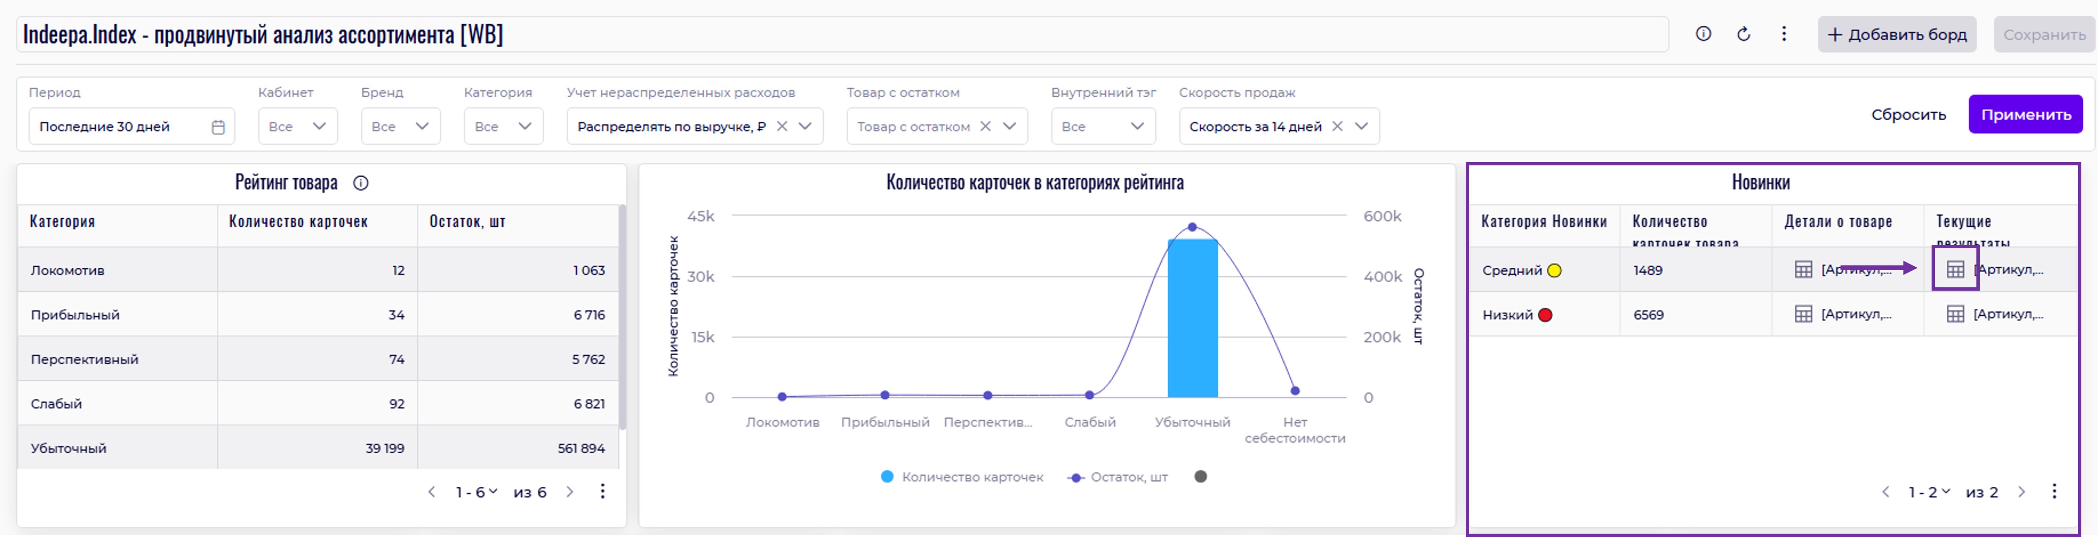Open three-dot menu of Рейтинг товара table
This screenshot has width=2098, height=537.
tap(603, 491)
